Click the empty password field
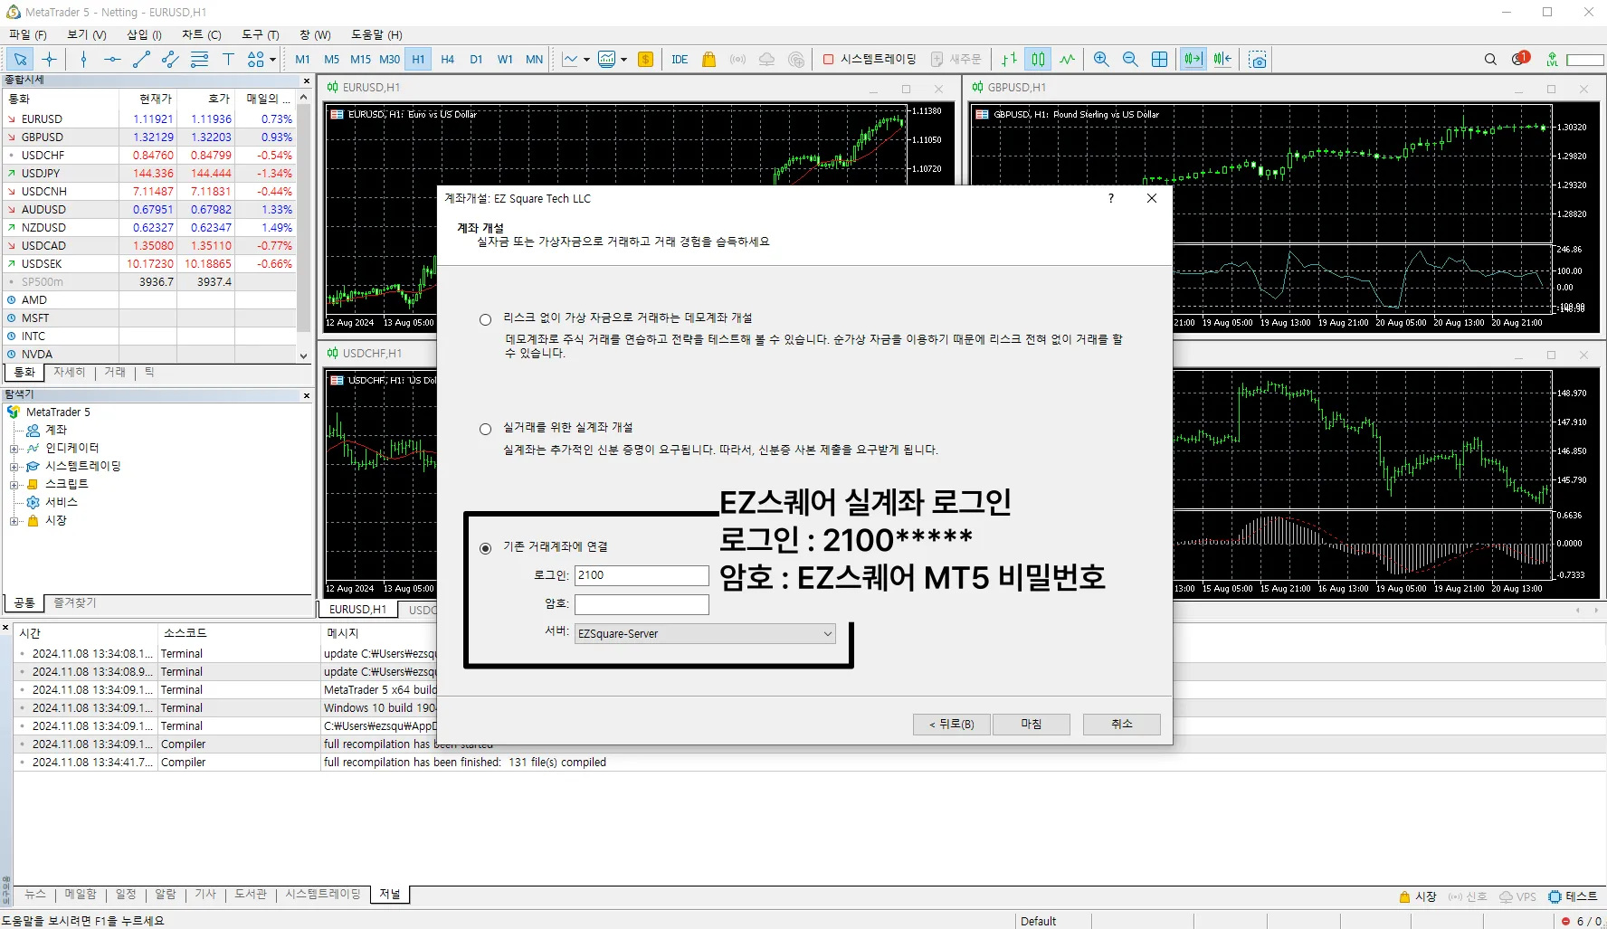The width and height of the screenshot is (1607, 929). [642, 604]
